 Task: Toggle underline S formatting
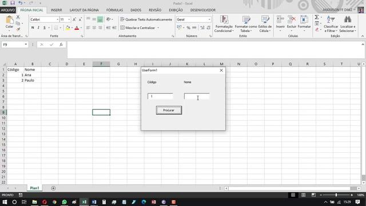(45, 28)
